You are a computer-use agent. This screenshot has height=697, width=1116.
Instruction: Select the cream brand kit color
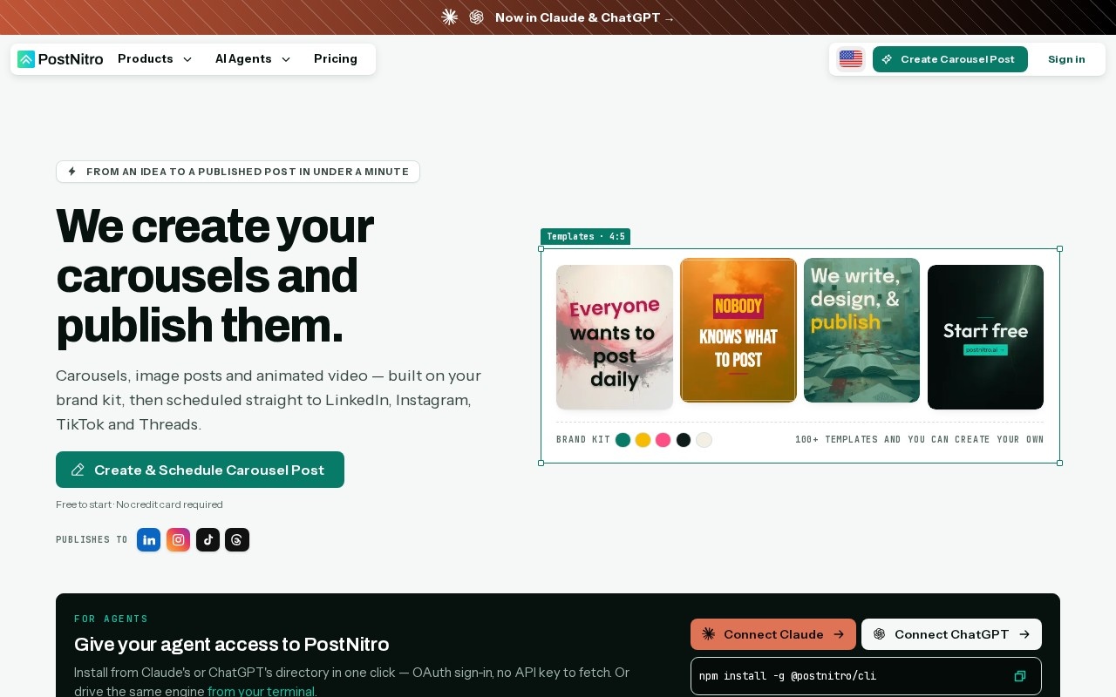tap(704, 440)
